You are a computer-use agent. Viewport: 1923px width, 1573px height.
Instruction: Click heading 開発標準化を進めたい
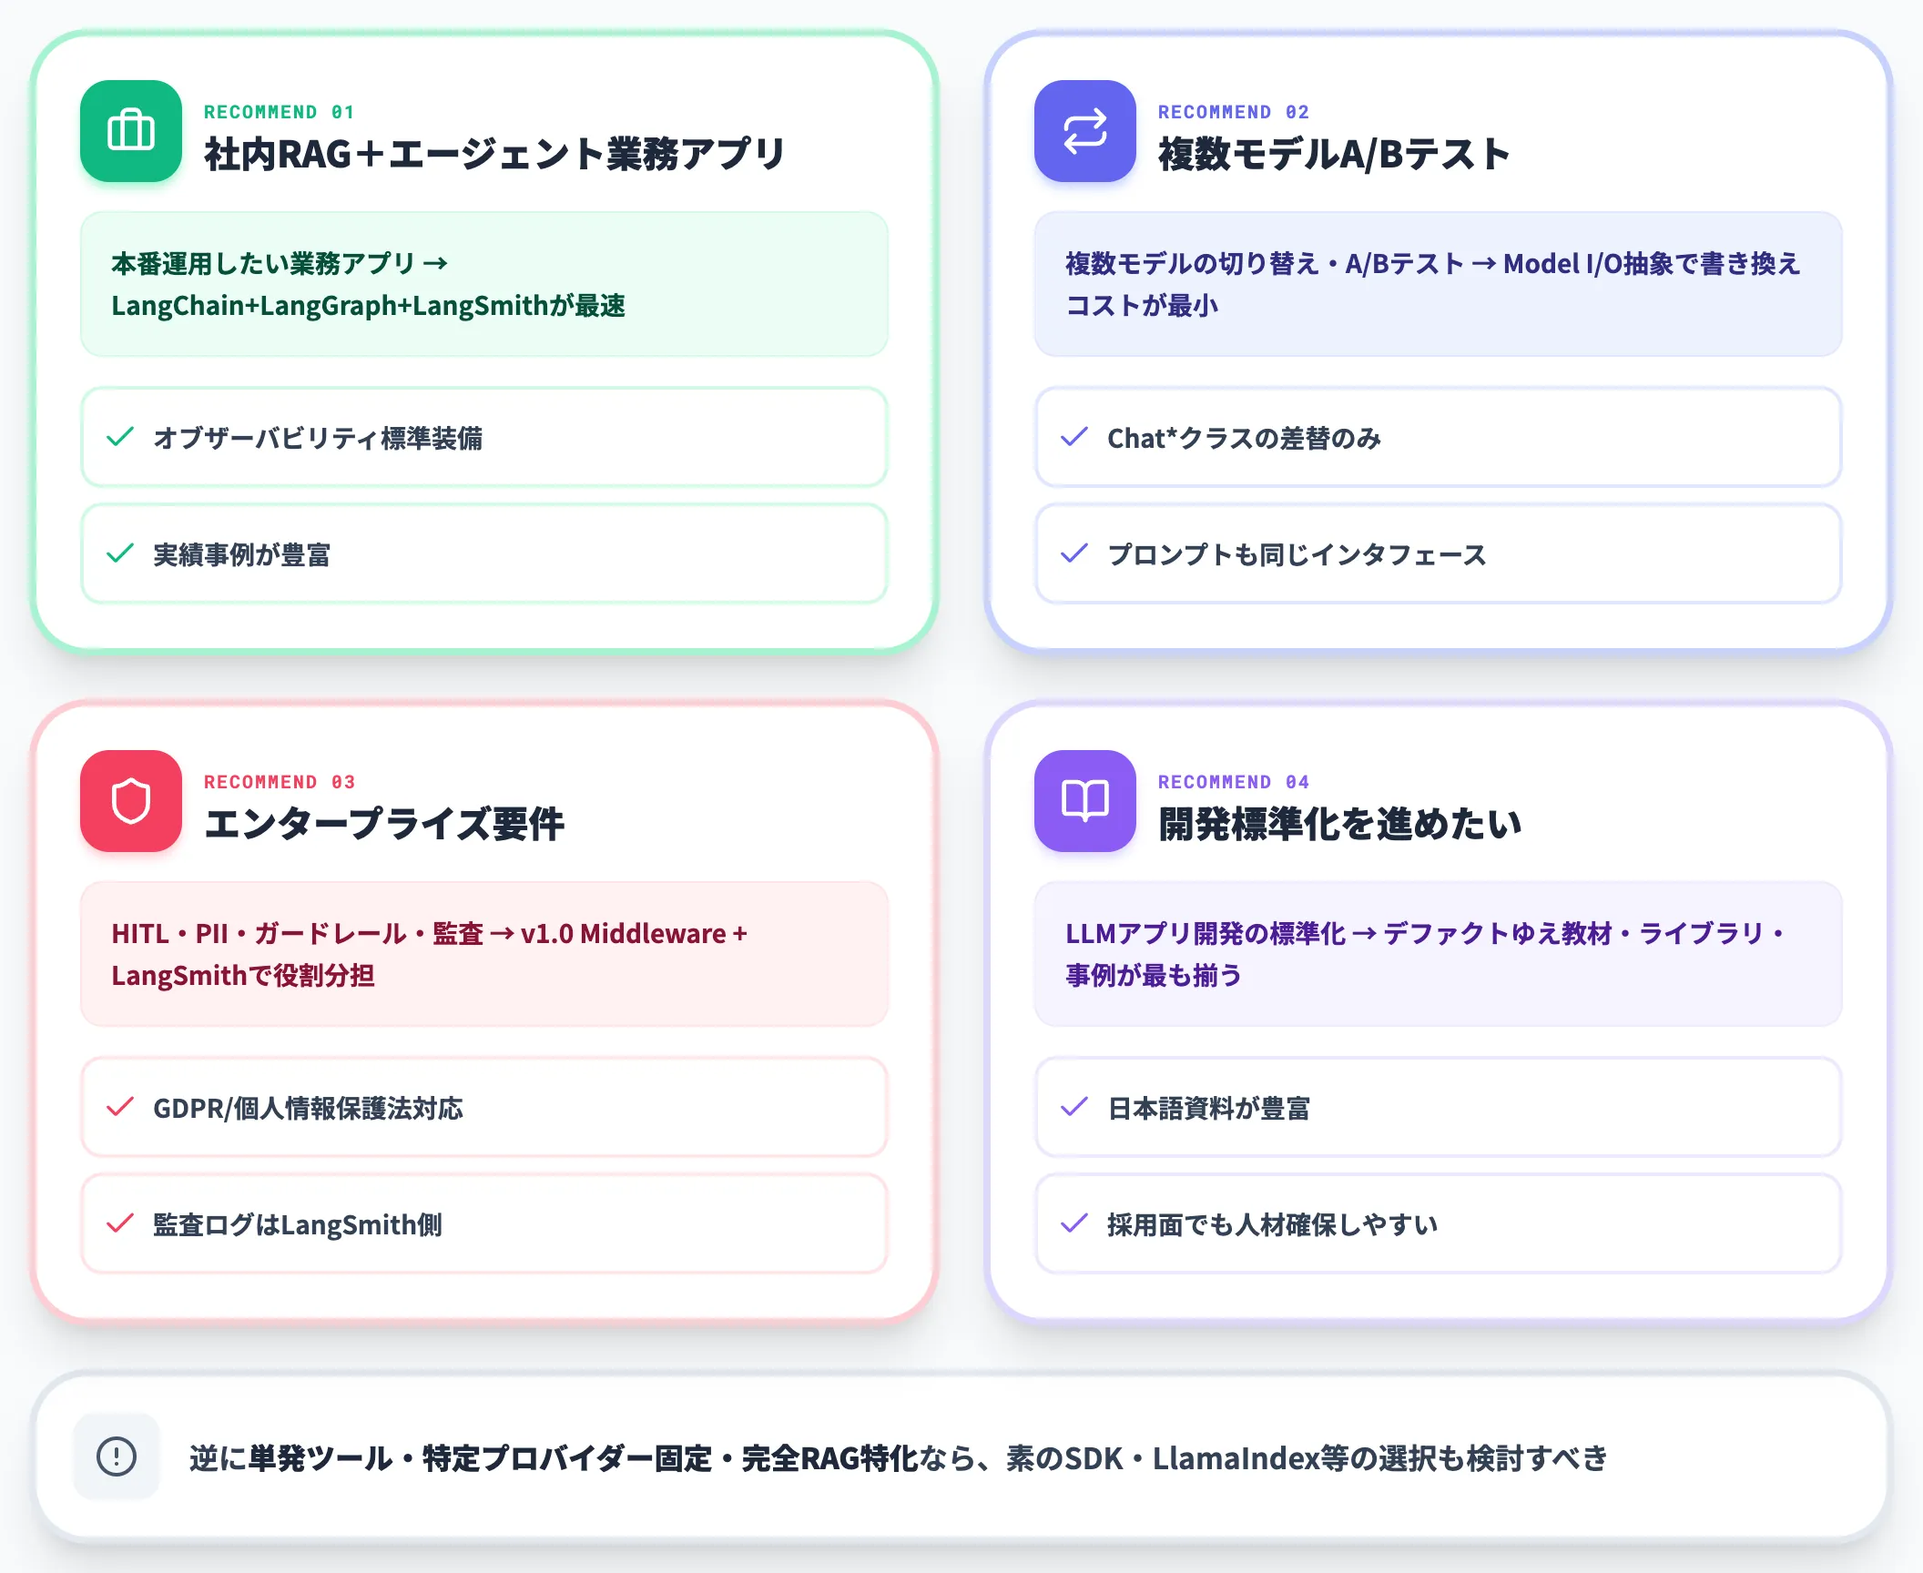(1340, 825)
